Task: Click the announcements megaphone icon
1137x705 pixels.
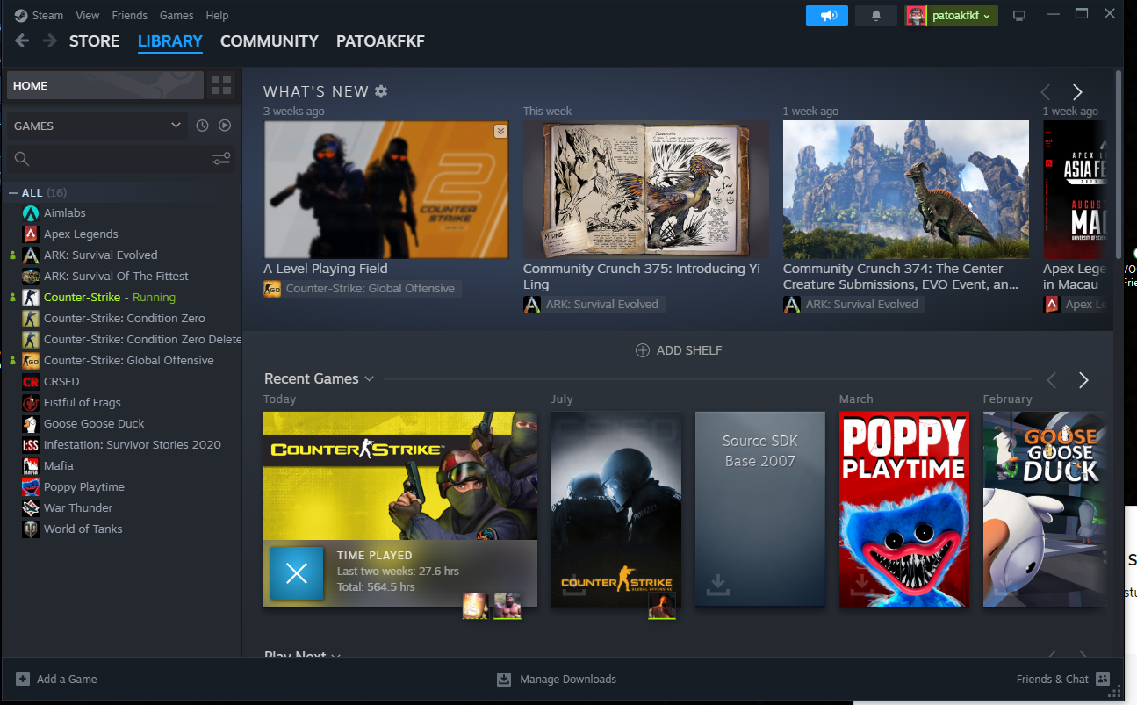Action: [827, 16]
